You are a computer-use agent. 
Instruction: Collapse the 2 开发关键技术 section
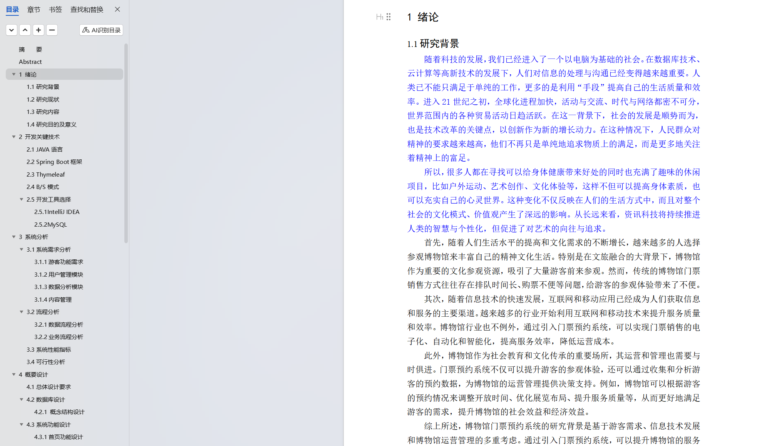[x=14, y=137]
